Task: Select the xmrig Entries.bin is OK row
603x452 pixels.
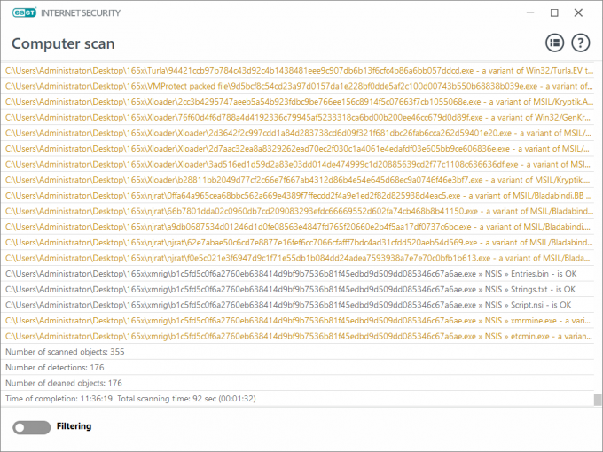Action: [299, 274]
